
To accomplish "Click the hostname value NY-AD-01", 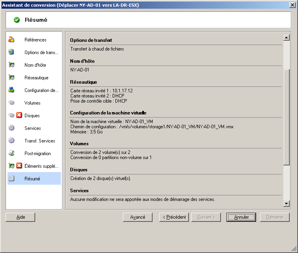I will pos(79,70).
